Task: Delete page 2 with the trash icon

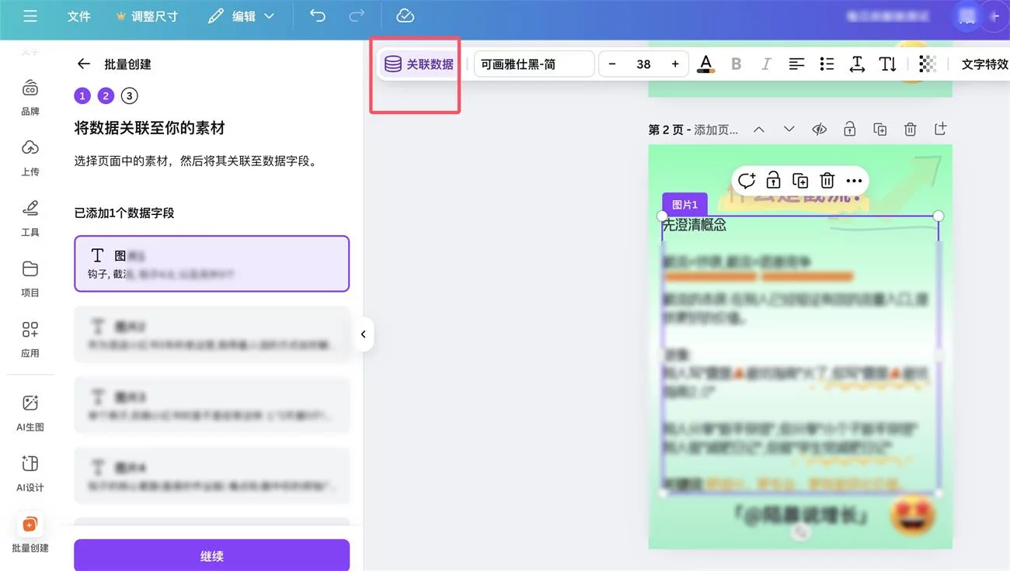Action: 910,129
